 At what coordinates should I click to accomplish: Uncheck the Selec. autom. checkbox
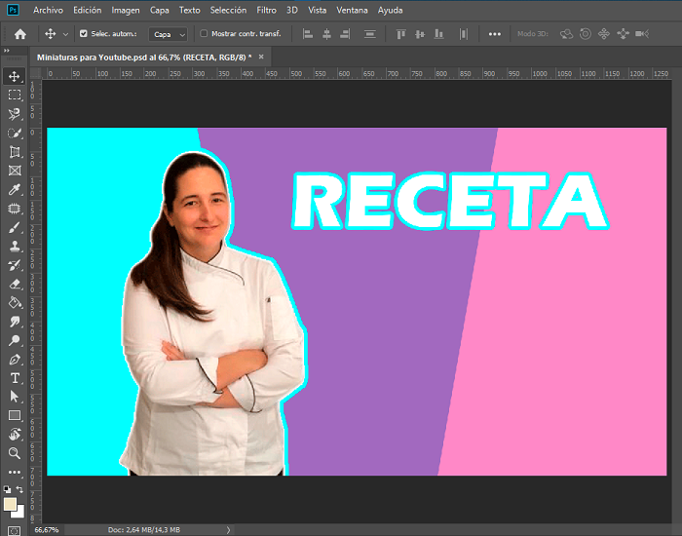click(x=84, y=33)
